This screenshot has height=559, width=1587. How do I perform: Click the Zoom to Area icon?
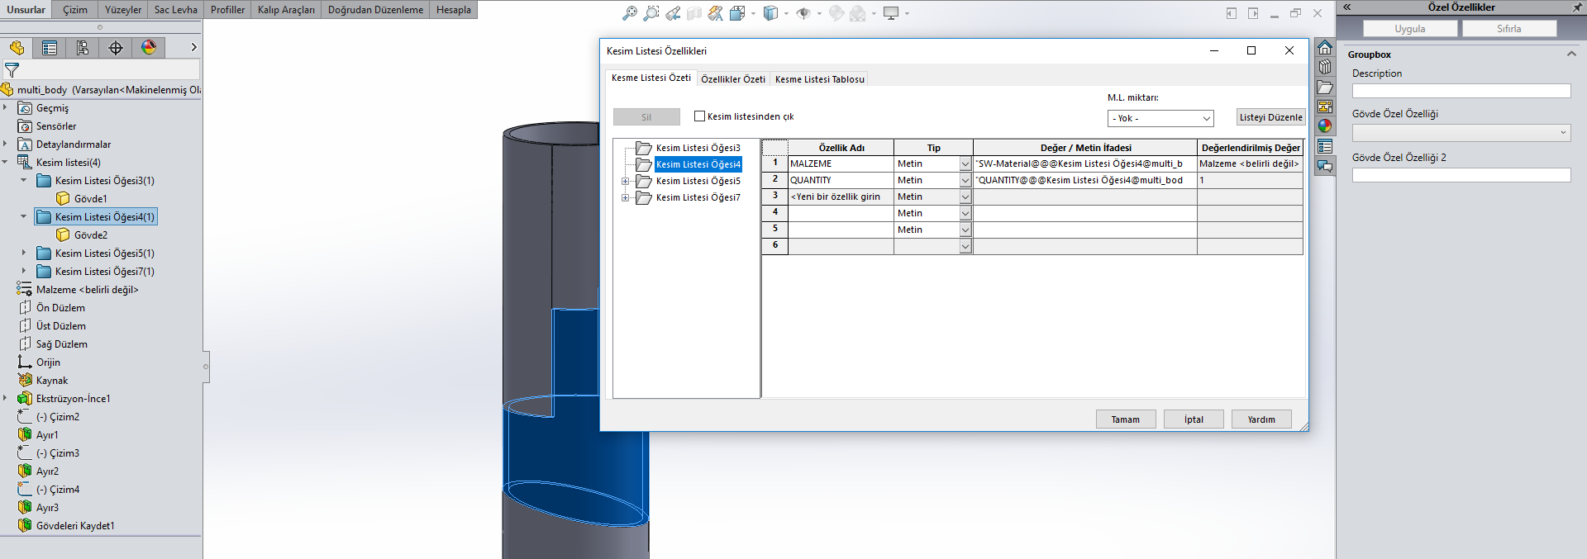[651, 13]
